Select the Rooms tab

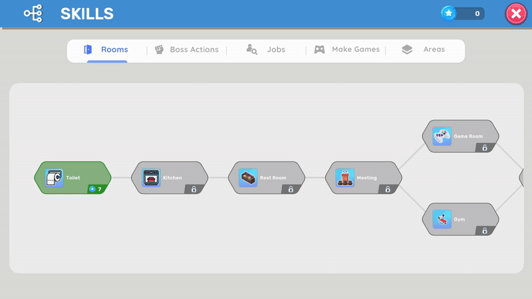106,50
